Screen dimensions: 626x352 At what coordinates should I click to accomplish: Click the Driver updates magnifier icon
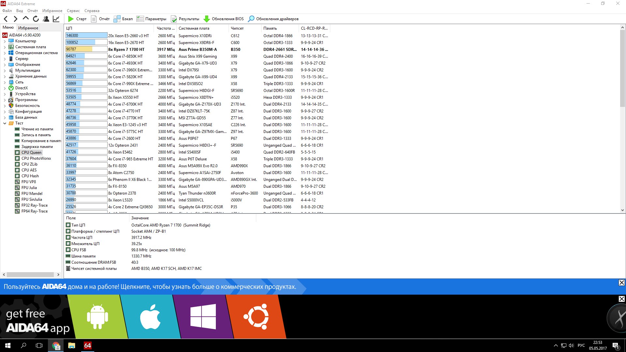(251, 19)
